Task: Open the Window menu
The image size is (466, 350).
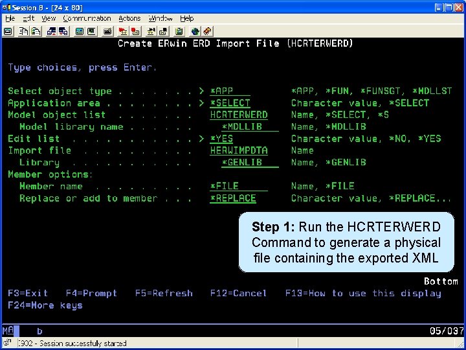Action: pos(161,18)
